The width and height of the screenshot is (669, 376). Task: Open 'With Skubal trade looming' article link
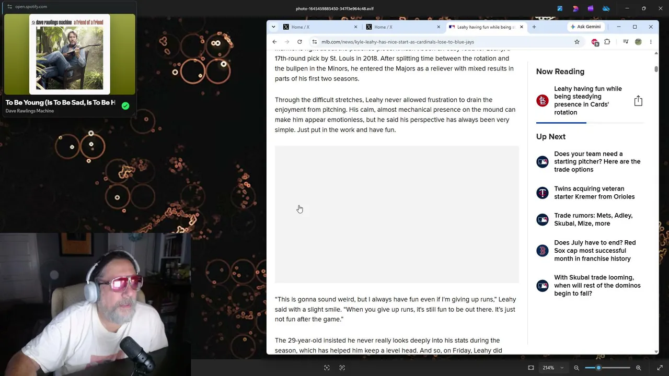click(597, 285)
